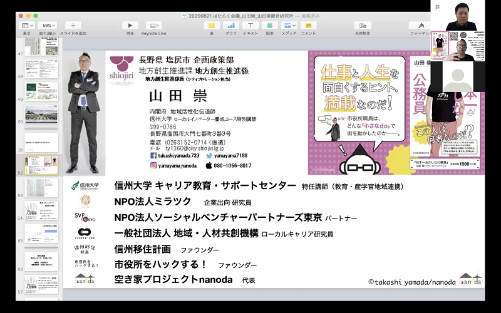Viewport: 501px width, 313px height.
Task: Select slide 53 thumbnail
Action: coord(41,188)
